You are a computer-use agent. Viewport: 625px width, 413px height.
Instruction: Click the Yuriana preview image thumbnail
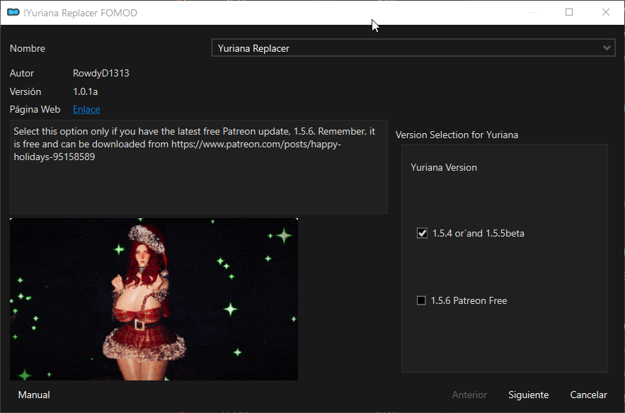154,299
